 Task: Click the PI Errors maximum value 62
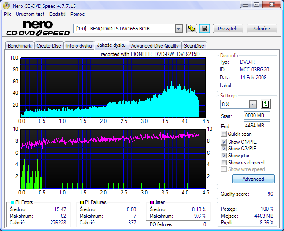pyautogui.click(x=63, y=216)
